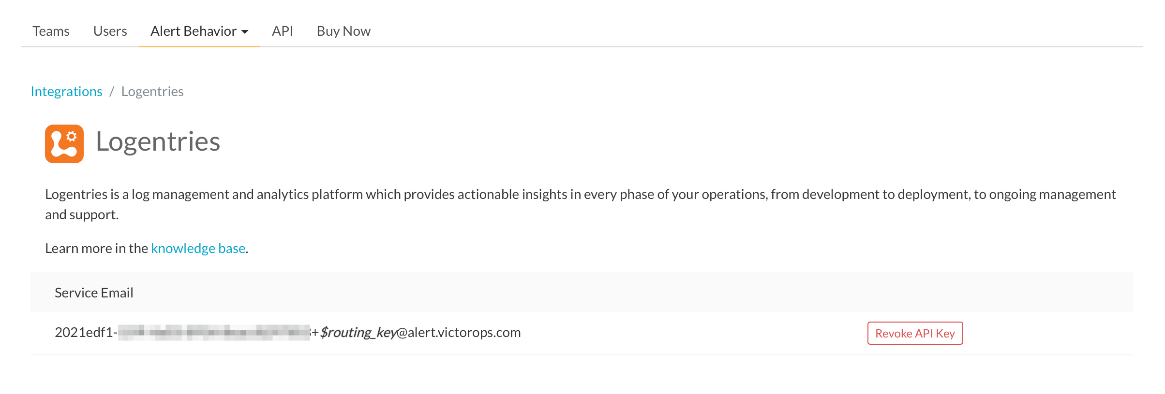
Task: Click the Logentries page heading
Action: (158, 142)
